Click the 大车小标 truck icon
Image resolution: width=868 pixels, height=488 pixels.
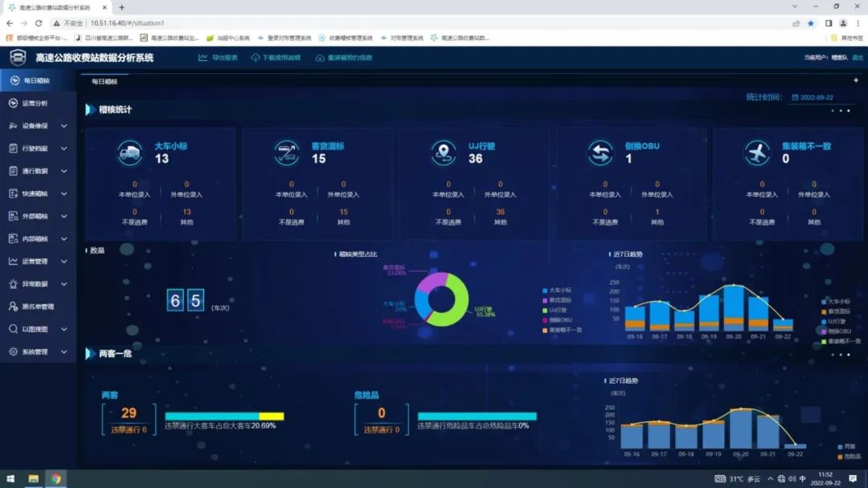129,152
